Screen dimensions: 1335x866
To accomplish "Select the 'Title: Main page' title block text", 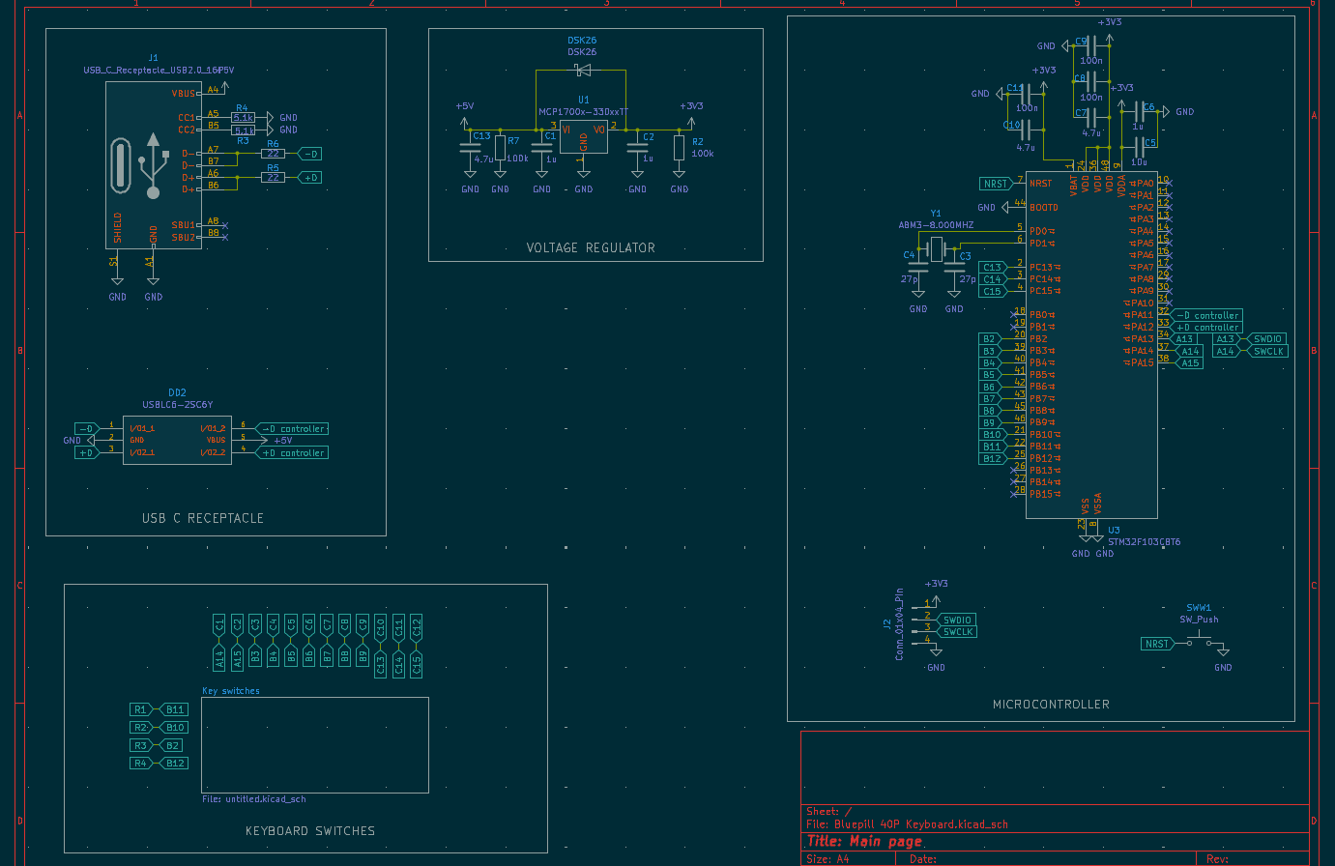I will coord(864,841).
